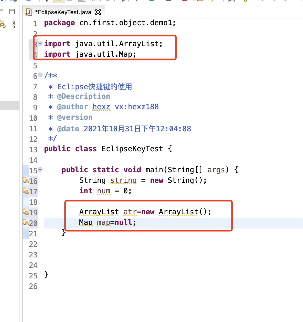The width and height of the screenshot is (303, 322).
Task: Click quick-fix lightbulb on line 16
Action: click(25, 180)
